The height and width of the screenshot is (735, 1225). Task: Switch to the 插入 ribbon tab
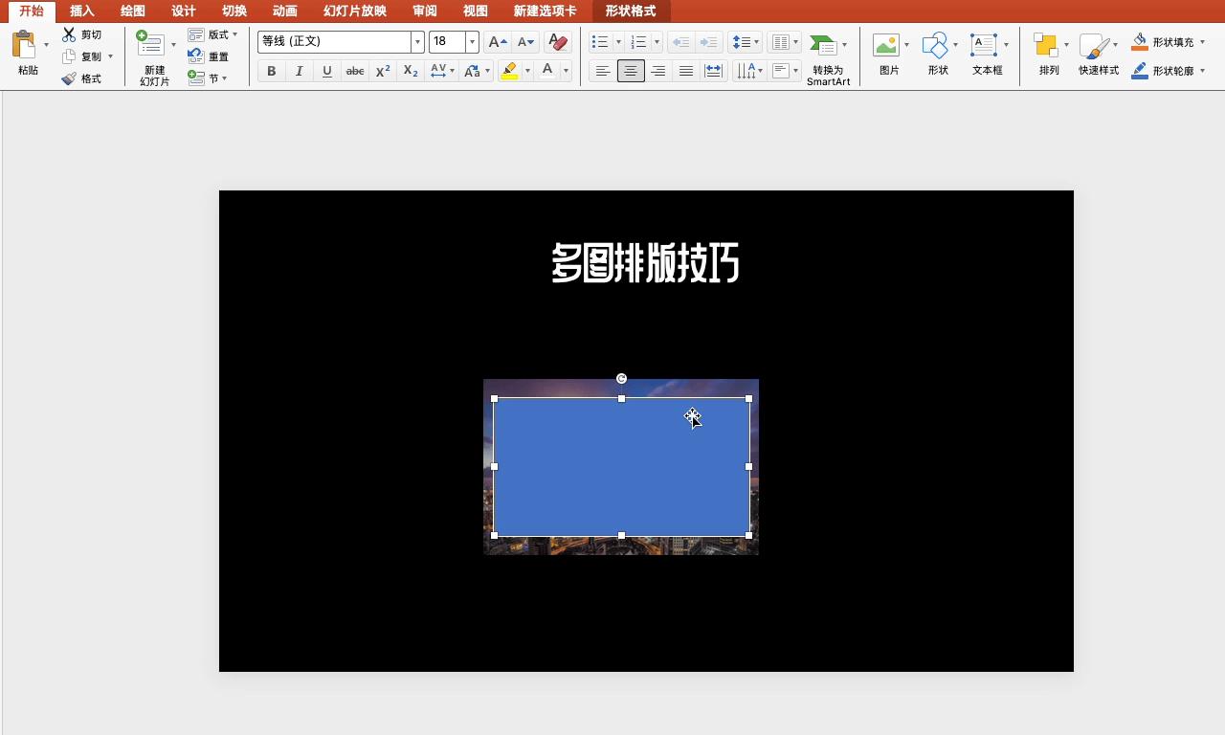(x=81, y=11)
